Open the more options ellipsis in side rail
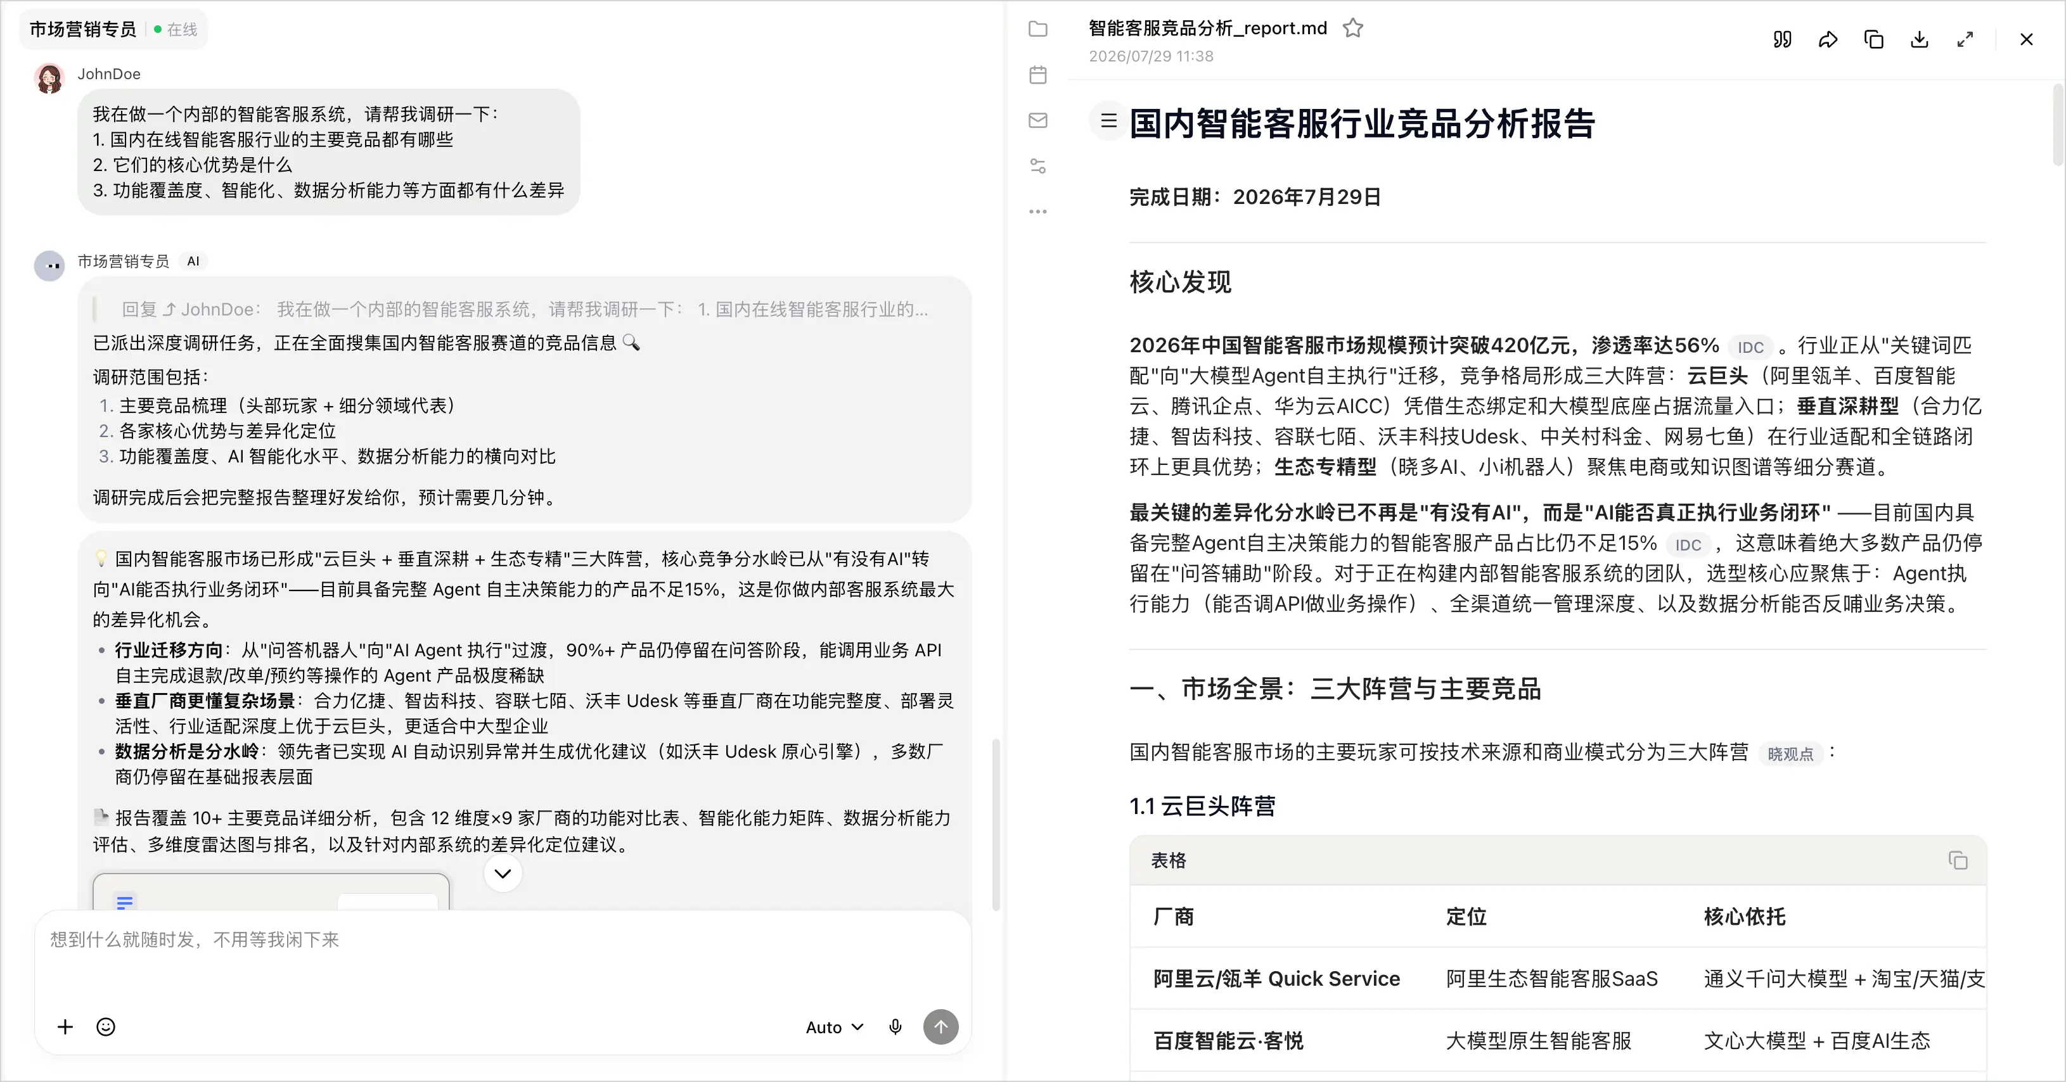This screenshot has width=2066, height=1082. click(1038, 212)
